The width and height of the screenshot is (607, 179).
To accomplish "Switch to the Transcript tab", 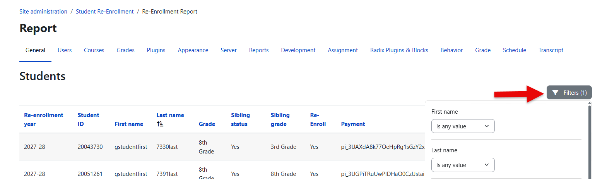I will pyautogui.click(x=551, y=50).
